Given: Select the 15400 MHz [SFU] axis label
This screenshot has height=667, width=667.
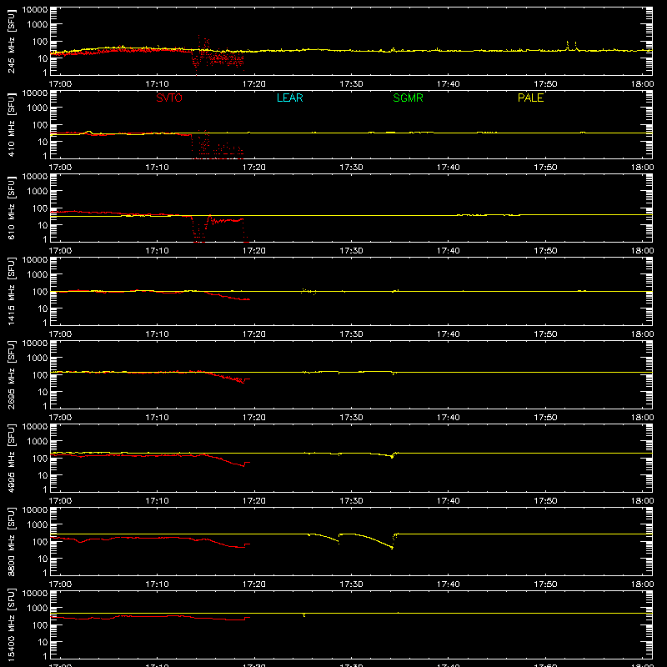Looking at the screenshot, I should click(12, 624).
